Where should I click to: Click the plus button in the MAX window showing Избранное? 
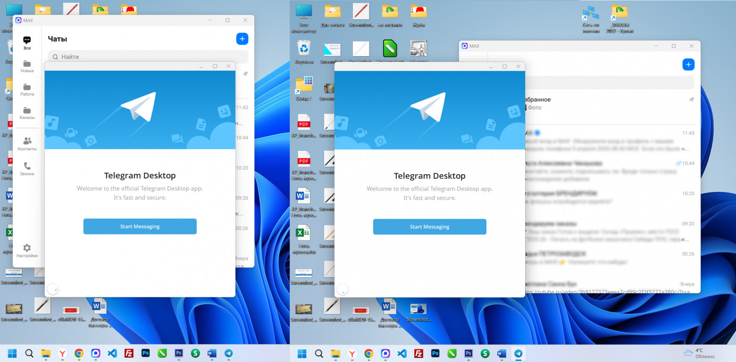[688, 65]
